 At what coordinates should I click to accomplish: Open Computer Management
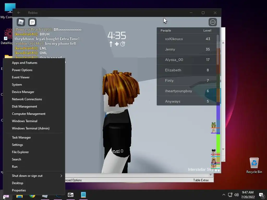click(x=34, y=114)
